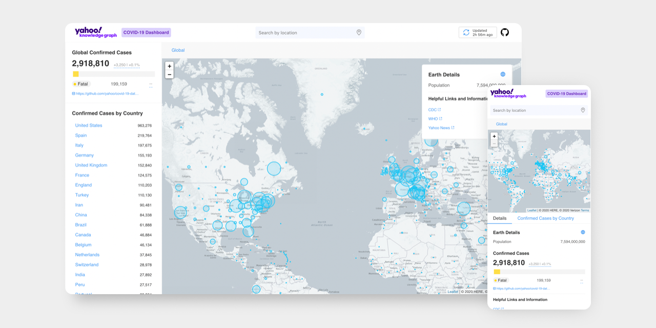Select Canada in country list

point(83,235)
